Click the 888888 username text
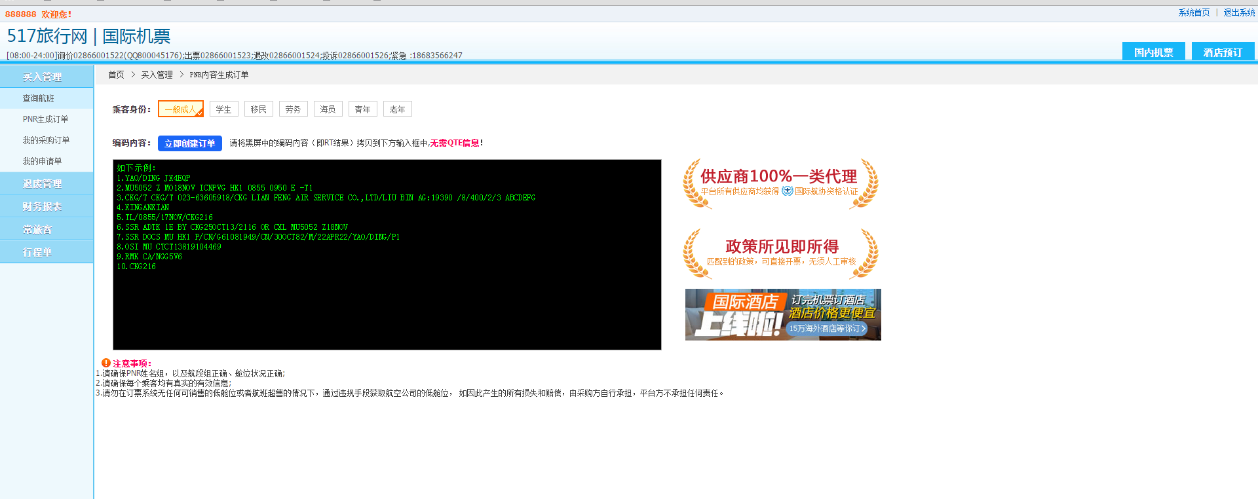1258x499 pixels. tap(21, 14)
